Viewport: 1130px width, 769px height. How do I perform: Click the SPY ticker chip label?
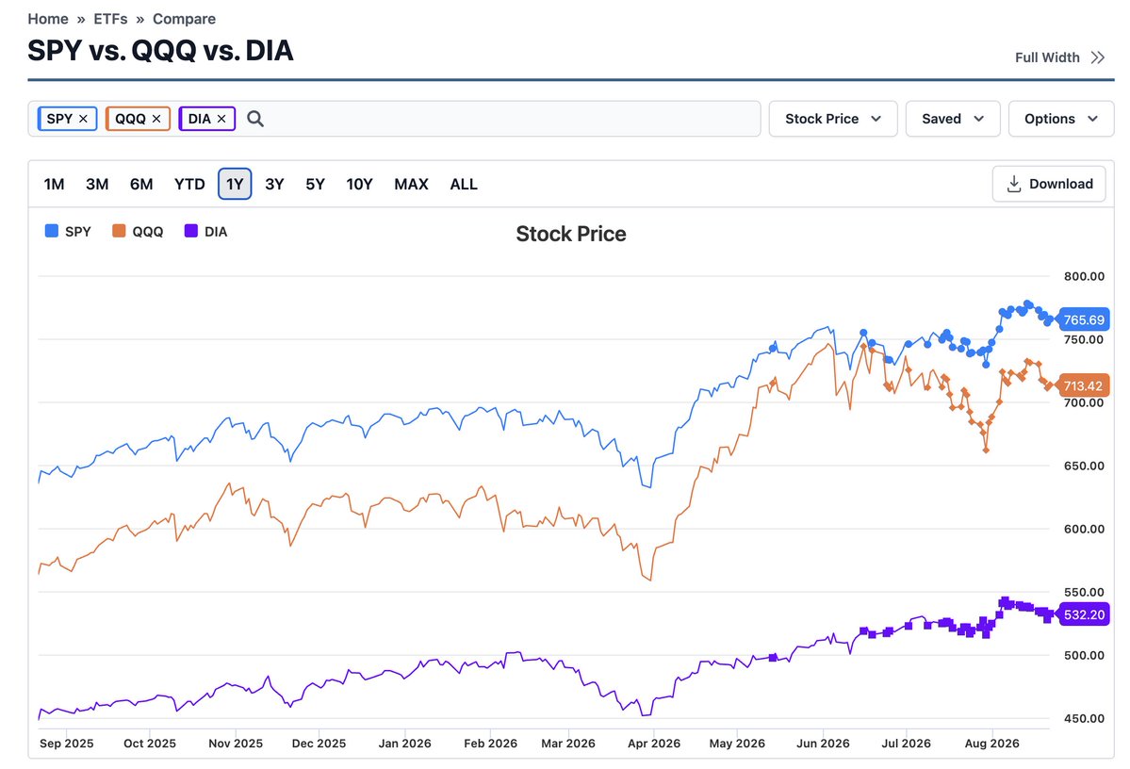[59, 119]
